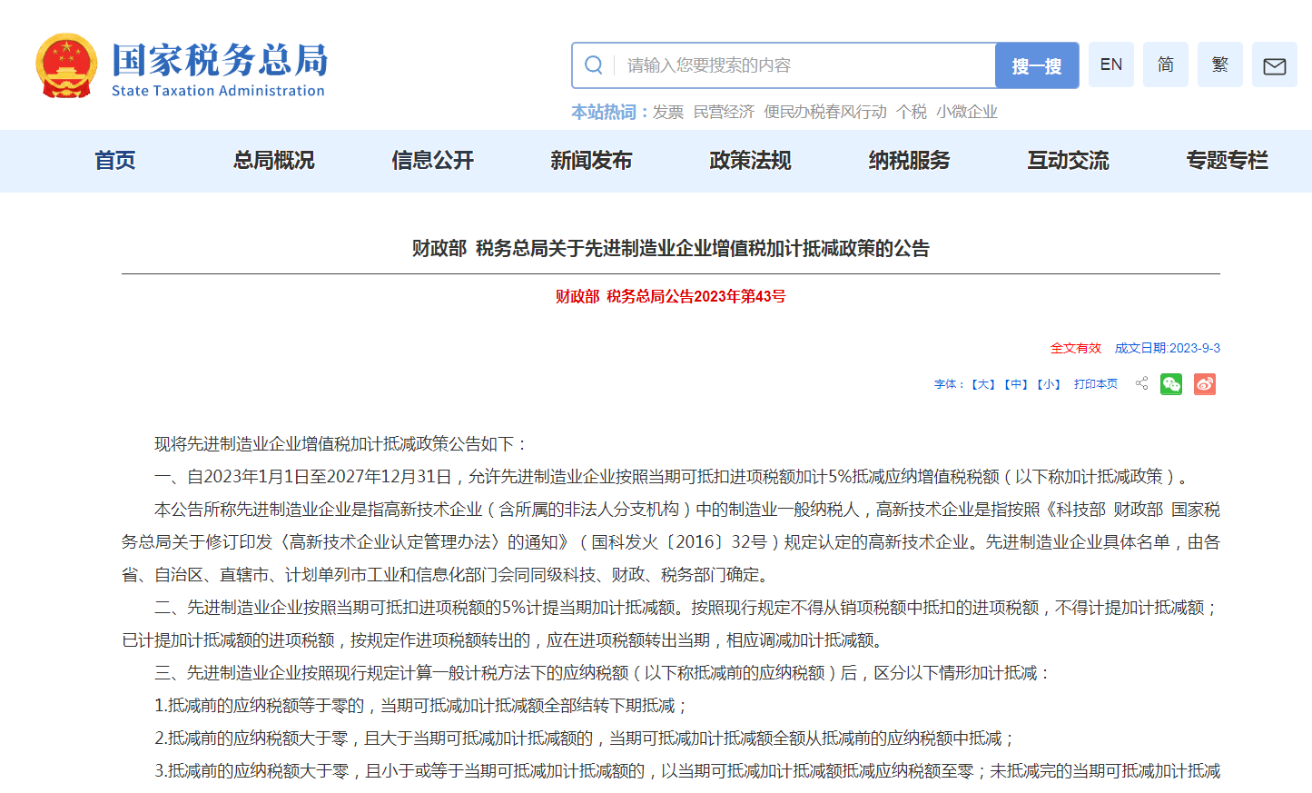Set font size to small 【小】
The width and height of the screenshot is (1312, 793).
[x=1049, y=384]
